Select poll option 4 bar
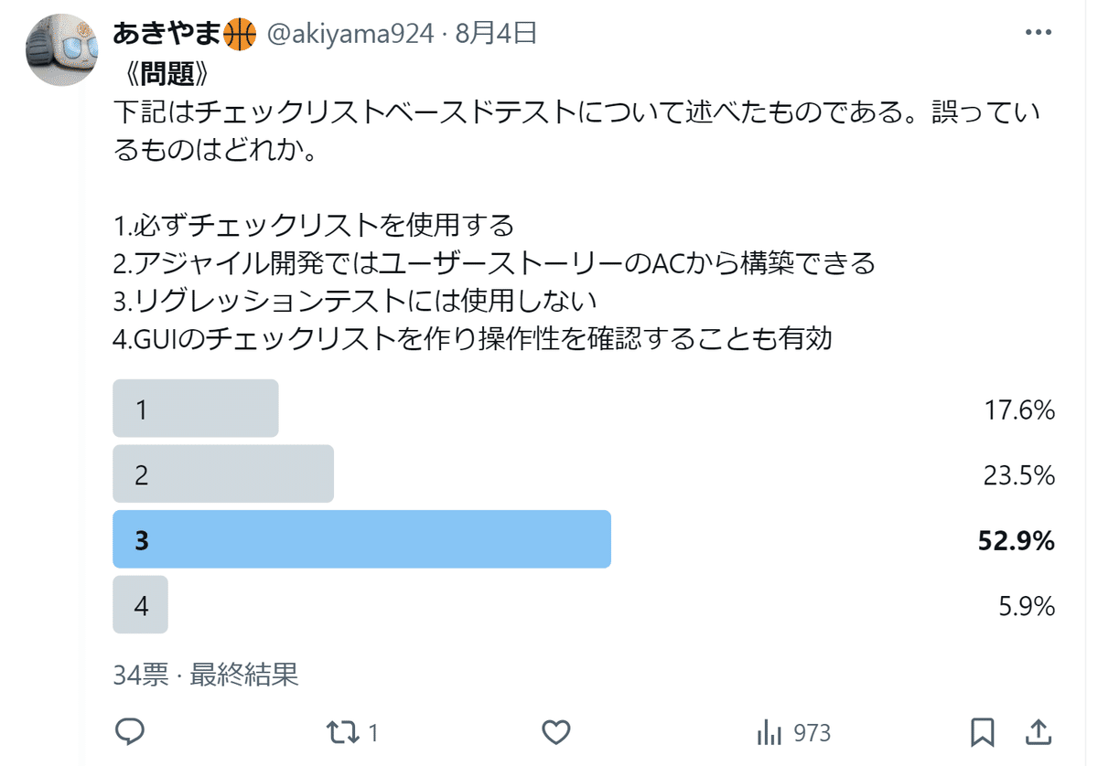Image resolution: width=1098 pixels, height=766 pixels. pyautogui.click(x=140, y=605)
